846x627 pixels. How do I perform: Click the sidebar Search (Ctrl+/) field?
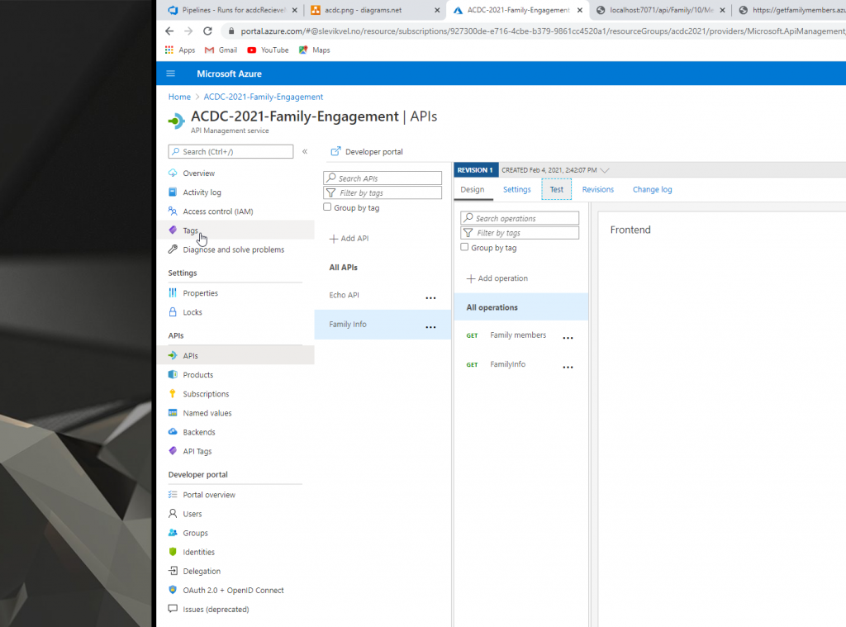click(x=231, y=152)
